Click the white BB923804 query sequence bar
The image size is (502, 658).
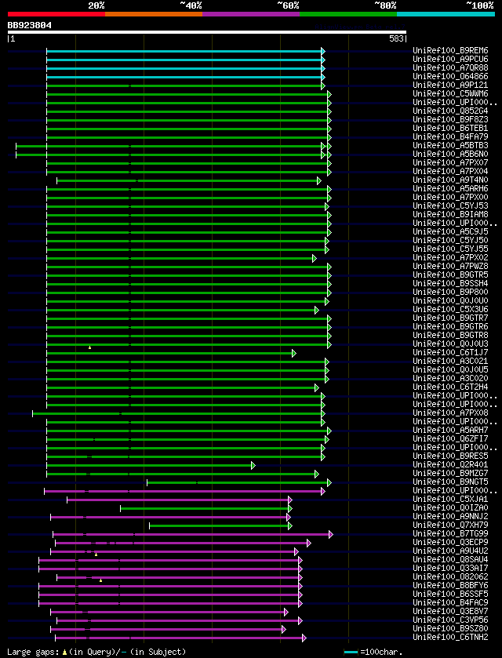(x=207, y=32)
